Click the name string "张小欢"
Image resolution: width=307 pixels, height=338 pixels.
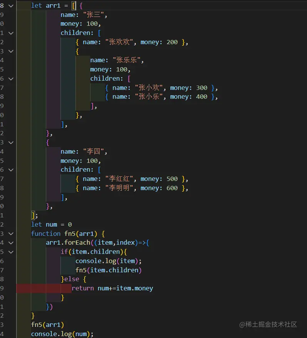point(149,88)
